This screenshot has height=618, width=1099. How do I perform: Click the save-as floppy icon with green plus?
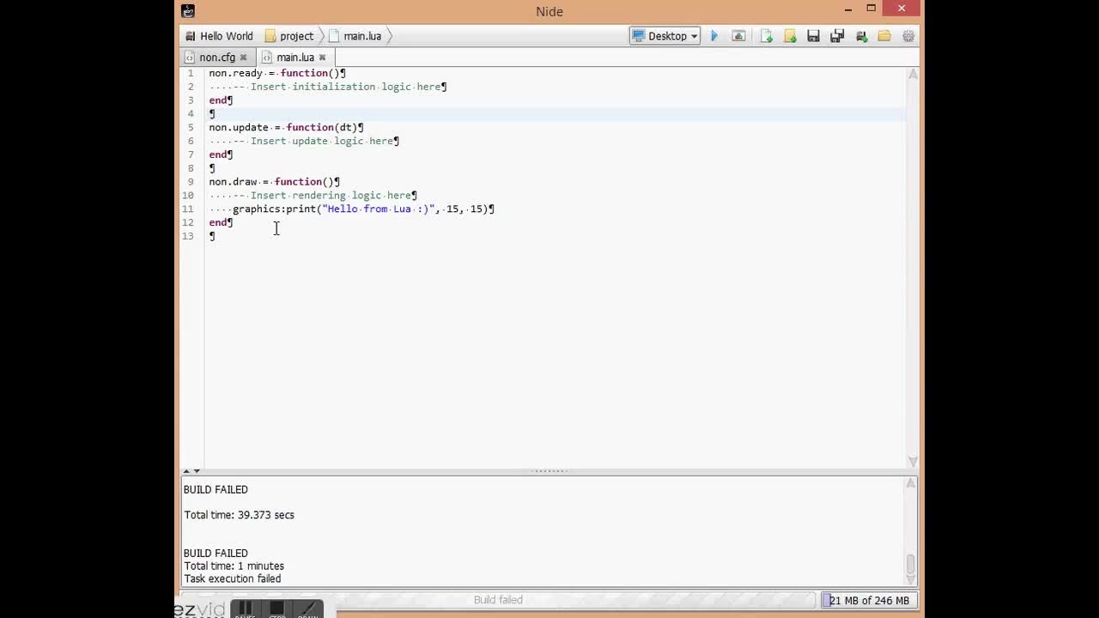[x=861, y=36]
